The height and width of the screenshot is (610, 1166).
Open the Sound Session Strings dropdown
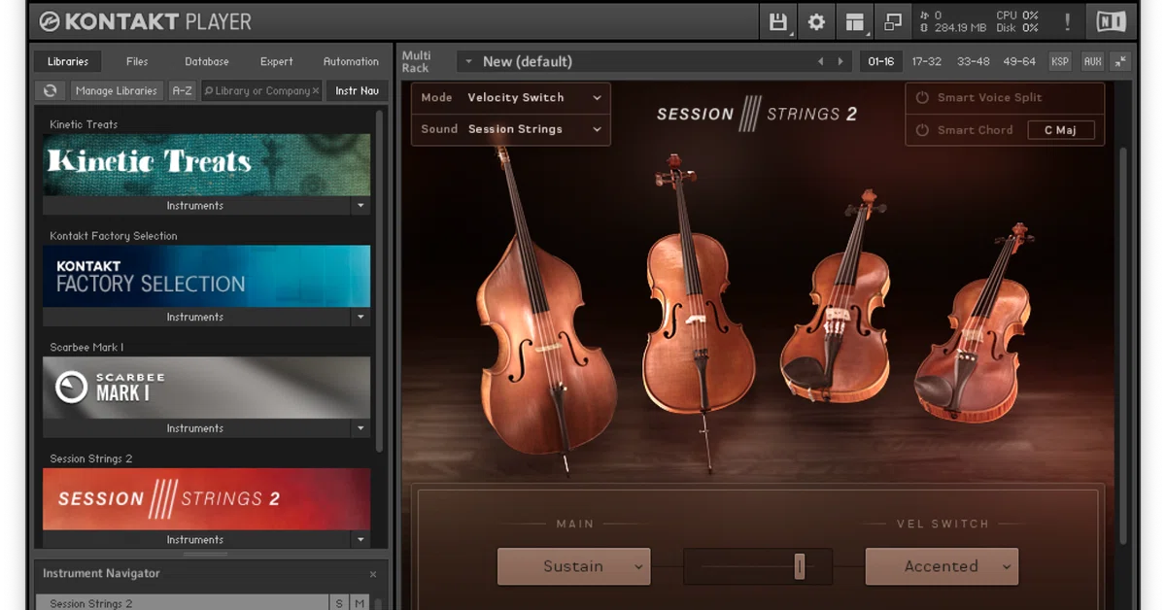pyautogui.click(x=511, y=129)
